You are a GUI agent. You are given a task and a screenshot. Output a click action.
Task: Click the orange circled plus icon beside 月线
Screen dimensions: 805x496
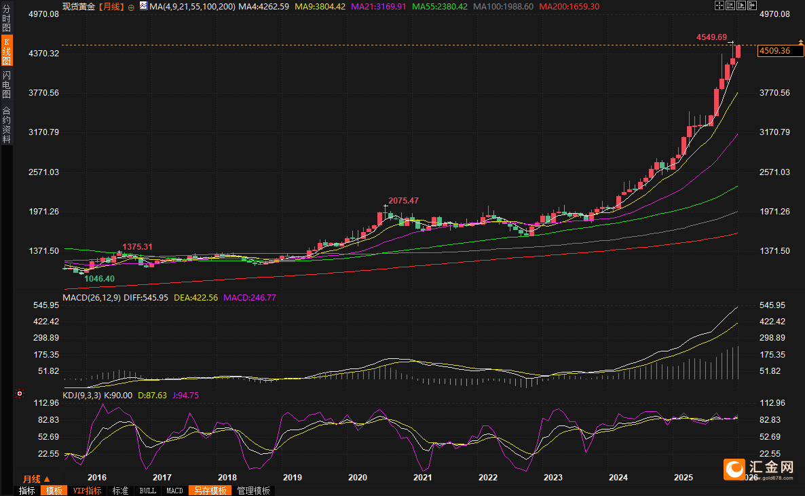click(x=131, y=7)
